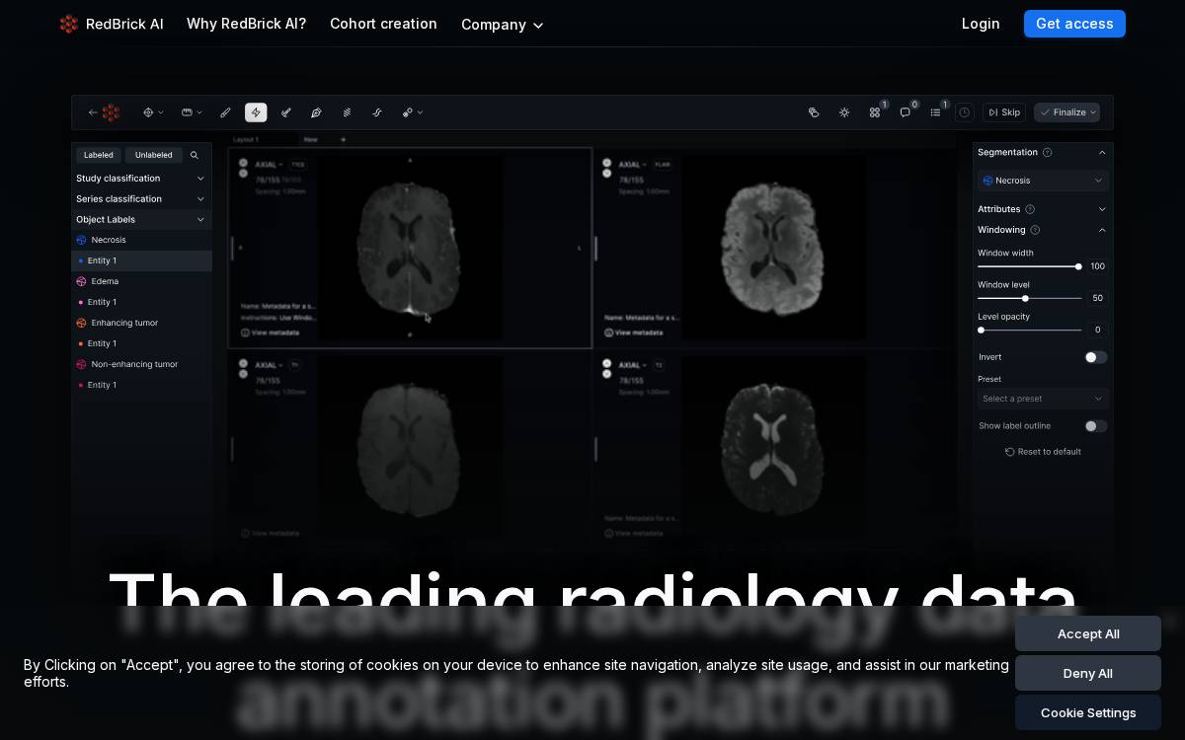
Task: Click the Window level value field 50
Action: [x=1097, y=298]
